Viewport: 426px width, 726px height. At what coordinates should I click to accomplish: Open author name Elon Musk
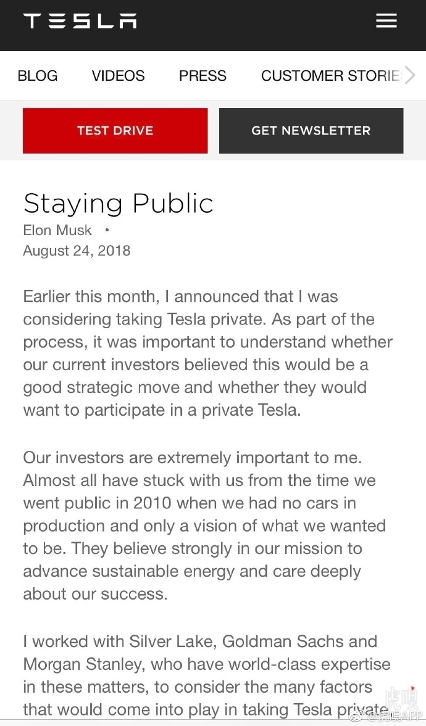(x=57, y=230)
